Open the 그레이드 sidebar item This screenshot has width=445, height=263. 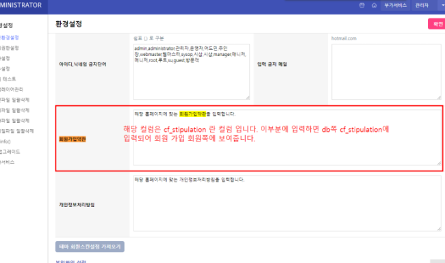coord(10,152)
